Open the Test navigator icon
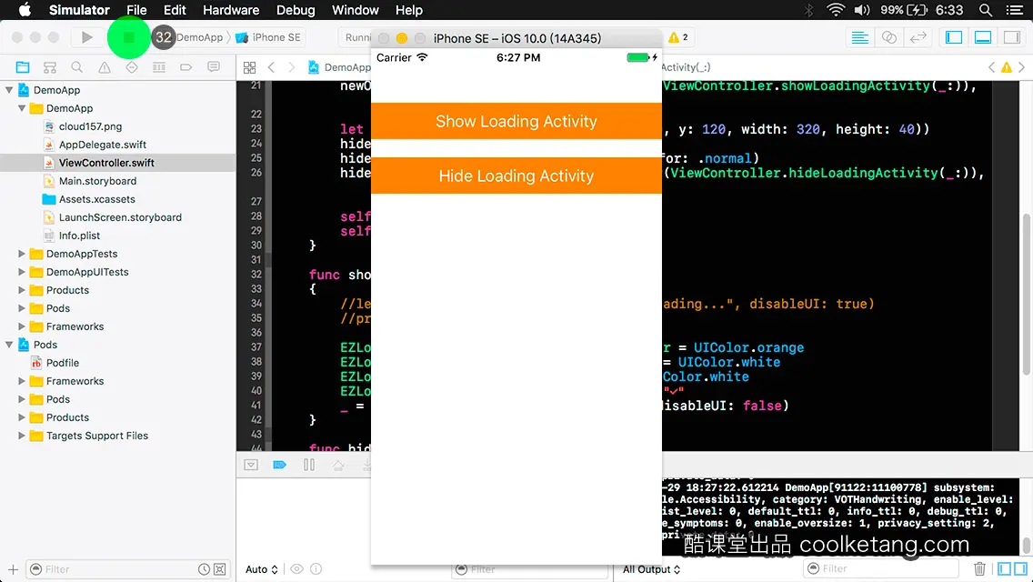The image size is (1033, 582). (x=132, y=67)
